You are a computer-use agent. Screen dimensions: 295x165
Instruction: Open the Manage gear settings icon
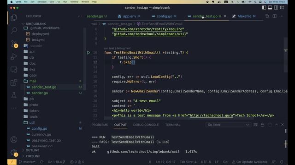pos(14,153)
